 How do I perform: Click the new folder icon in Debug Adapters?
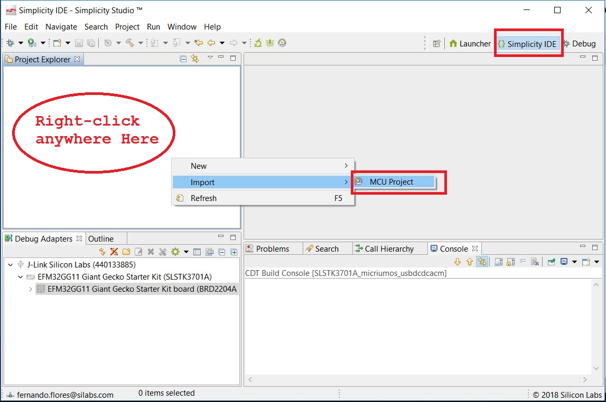pyautogui.click(x=126, y=252)
